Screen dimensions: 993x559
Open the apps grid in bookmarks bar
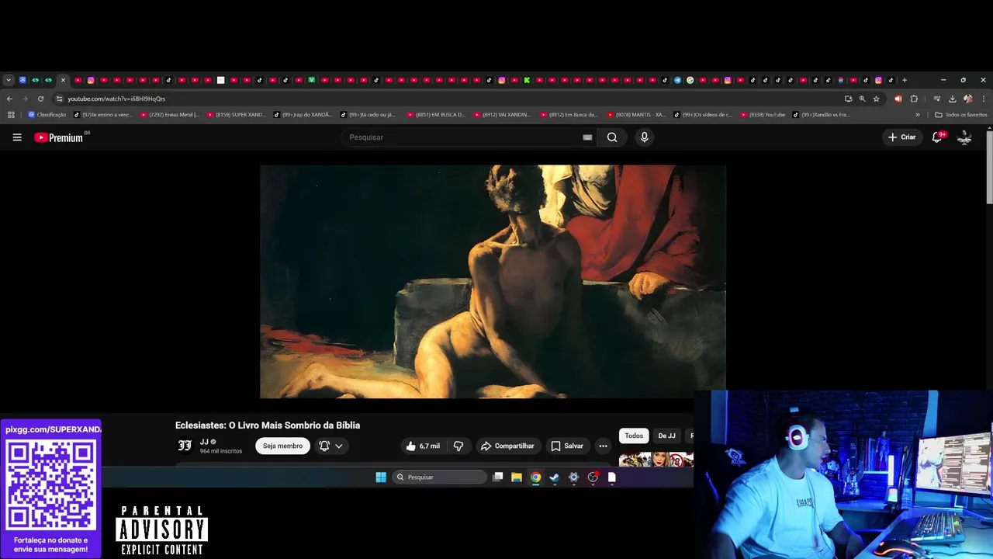pyautogui.click(x=11, y=115)
